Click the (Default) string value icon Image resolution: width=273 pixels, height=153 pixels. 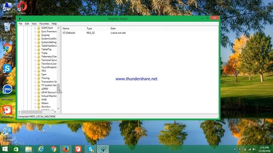click(64, 33)
